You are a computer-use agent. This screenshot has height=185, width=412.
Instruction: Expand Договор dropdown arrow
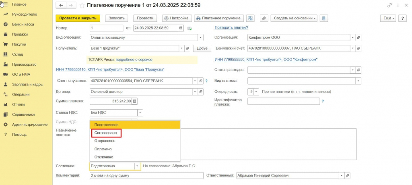(195, 92)
